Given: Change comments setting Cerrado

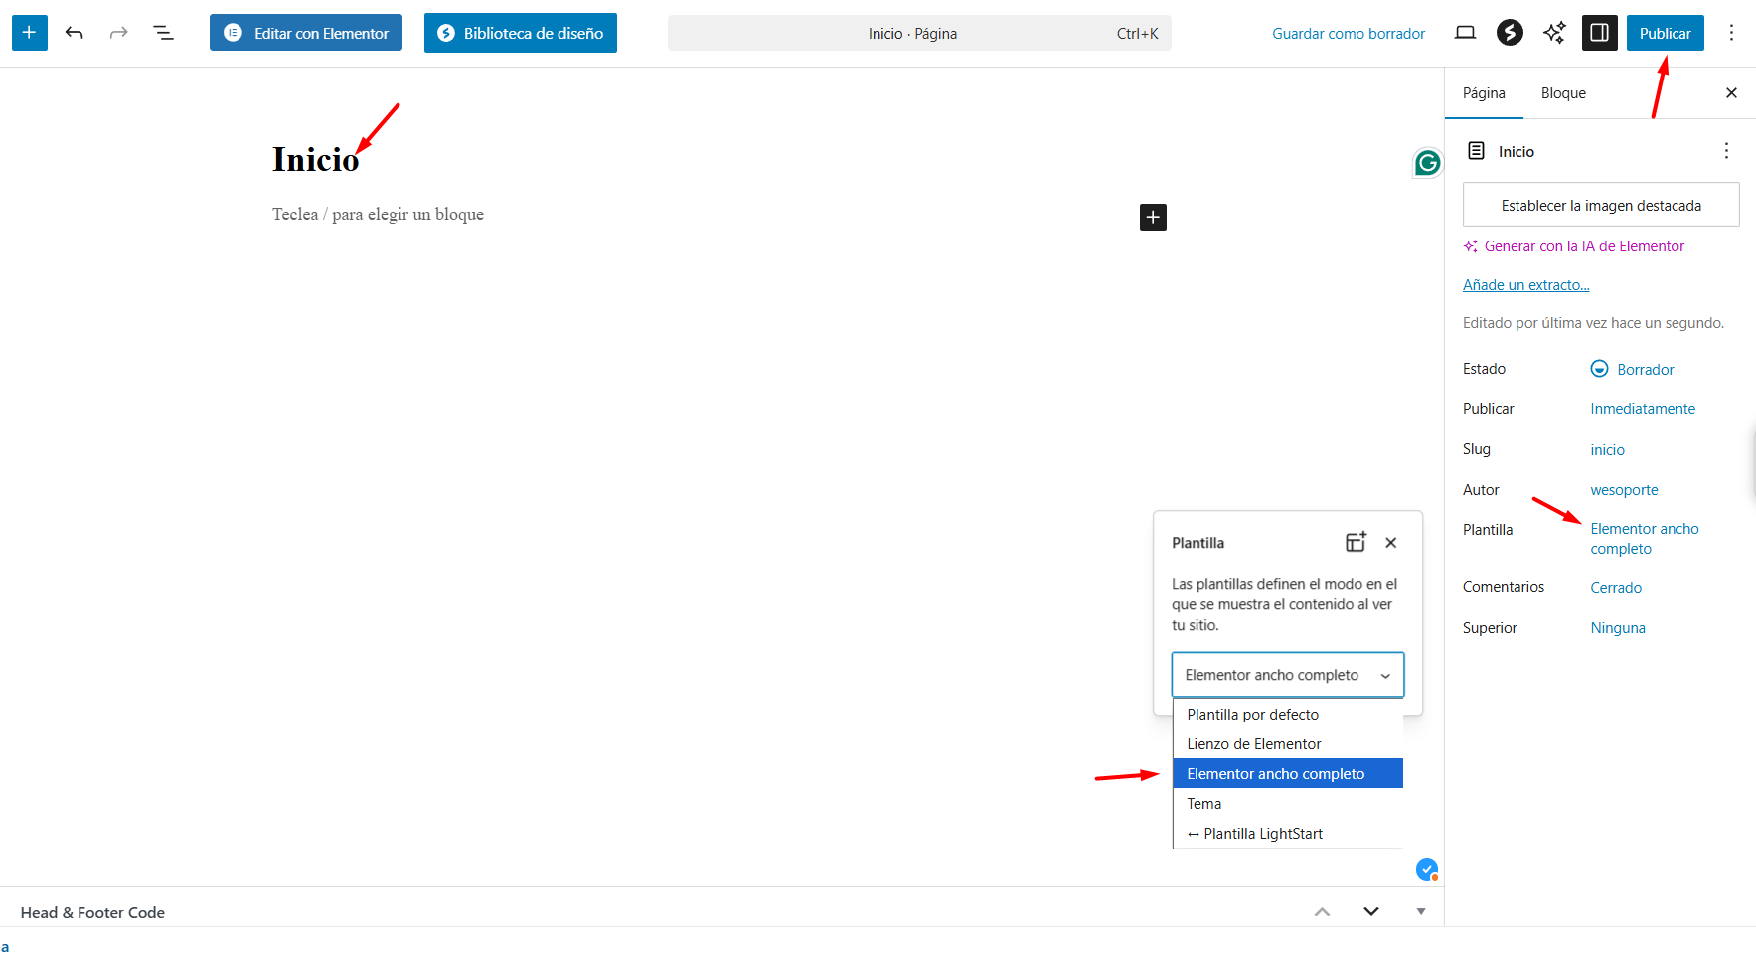Looking at the screenshot, I should 1616,588.
